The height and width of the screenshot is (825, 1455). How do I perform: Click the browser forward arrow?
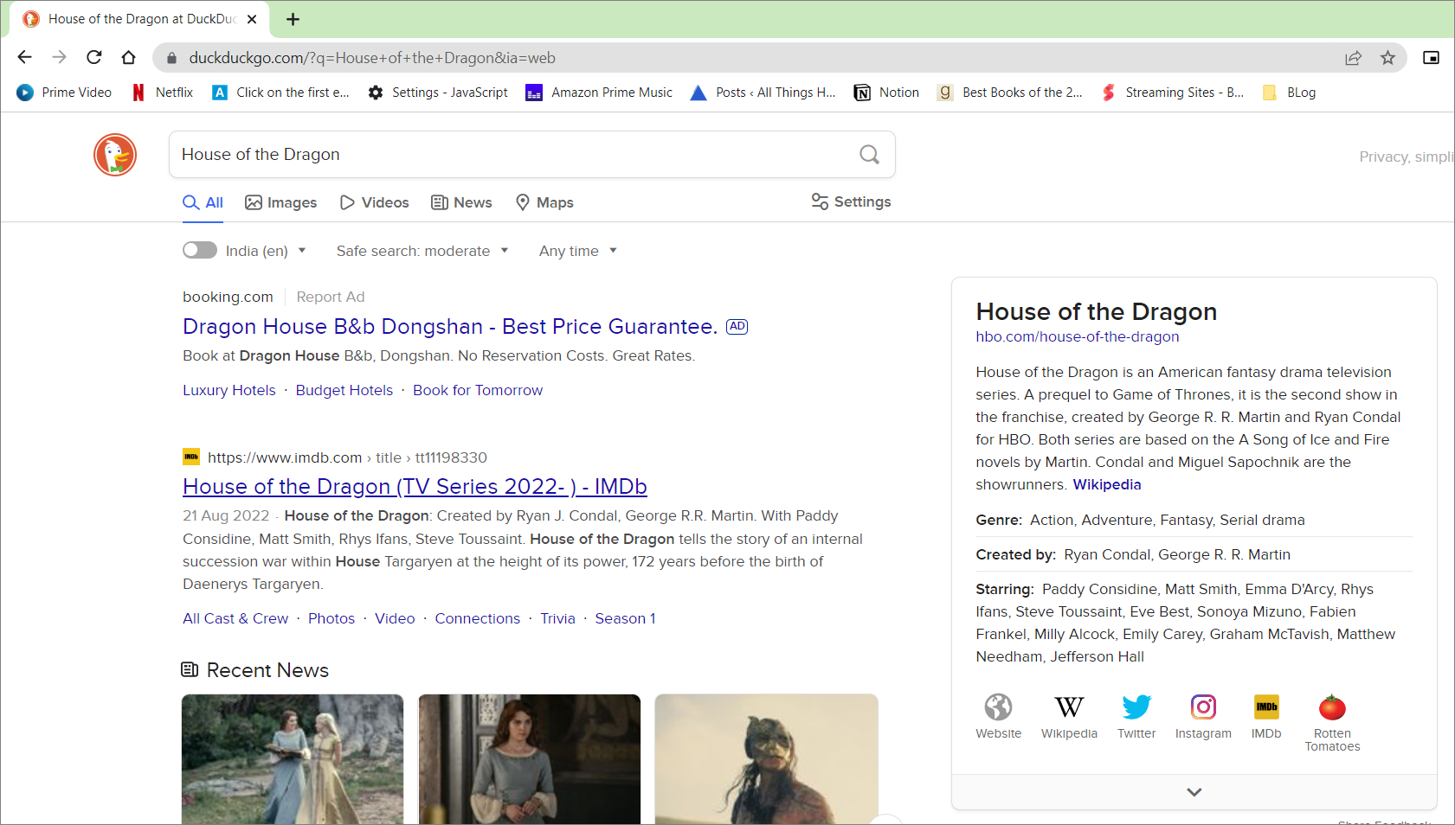pos(59,57)
